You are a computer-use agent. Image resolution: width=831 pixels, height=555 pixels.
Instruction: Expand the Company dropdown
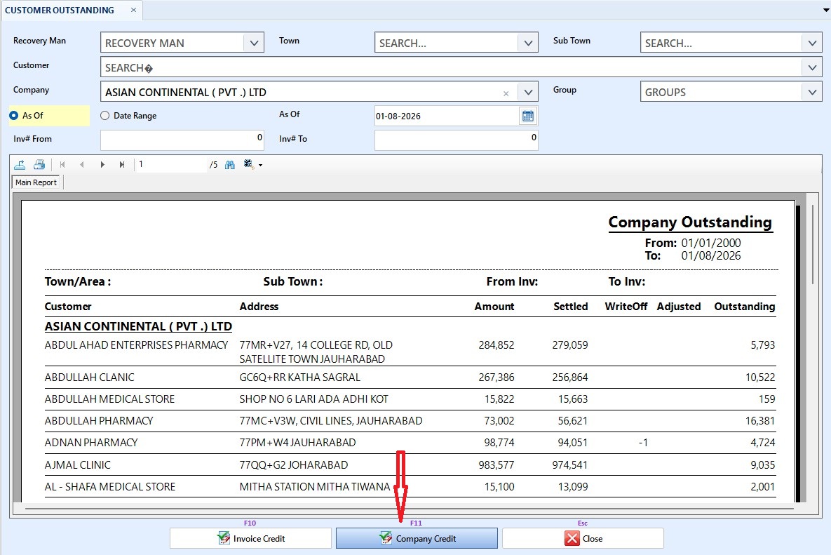tap(528, 92)
